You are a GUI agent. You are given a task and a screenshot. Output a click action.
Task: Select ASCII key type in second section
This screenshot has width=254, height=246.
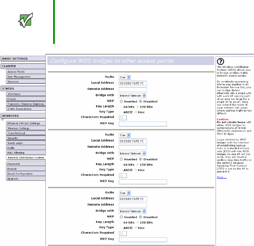click(x=121, y=170)
